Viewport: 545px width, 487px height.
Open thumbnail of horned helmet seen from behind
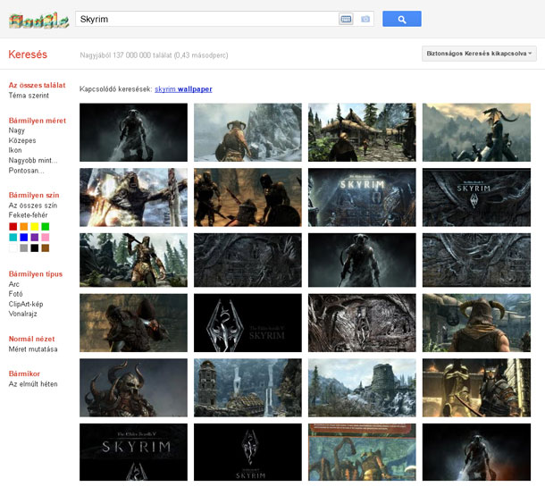476,323
